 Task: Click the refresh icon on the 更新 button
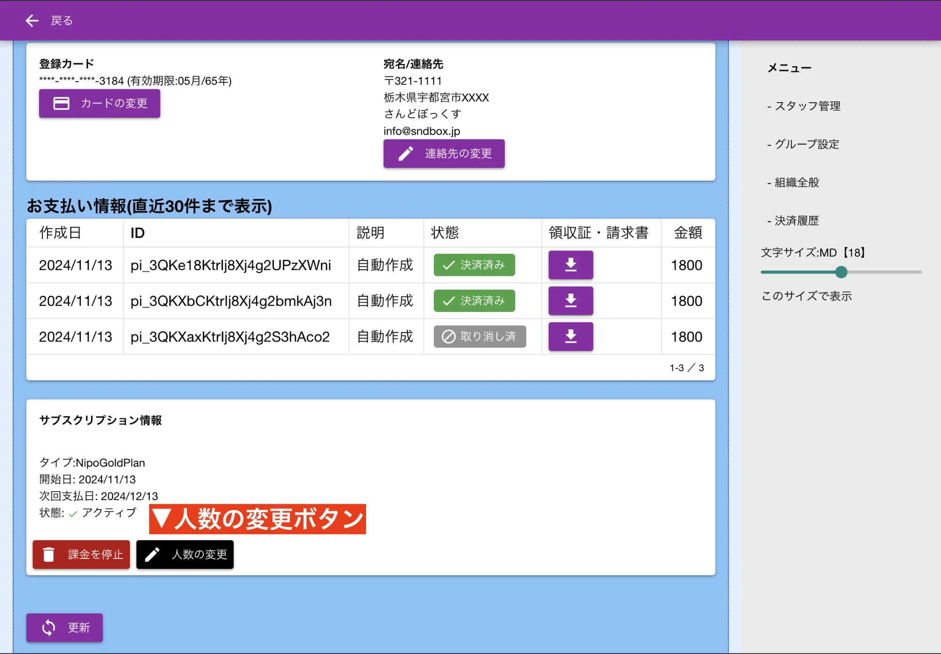pyautogui.click(x=48, y=628)
